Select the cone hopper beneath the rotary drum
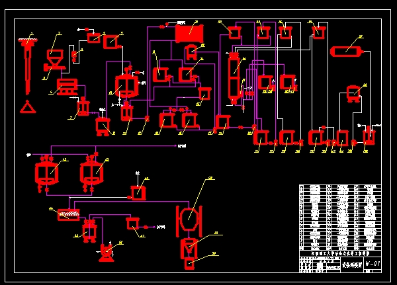 click(189, 248)
